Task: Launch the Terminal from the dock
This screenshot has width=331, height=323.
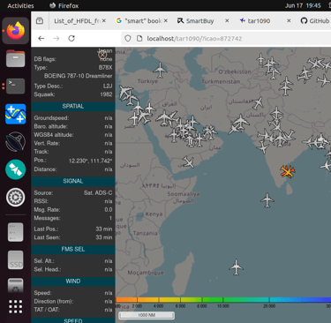Action: point(15,86)
